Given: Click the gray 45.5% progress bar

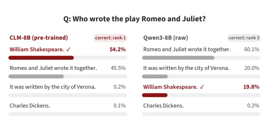Looking at the screenshot, I should pyautogui.click(x=36, y=77).
